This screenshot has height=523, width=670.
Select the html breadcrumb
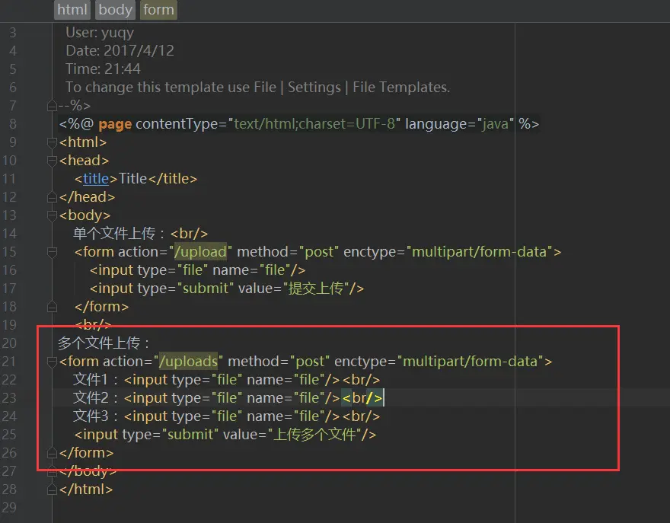click(x=72, y=10)
